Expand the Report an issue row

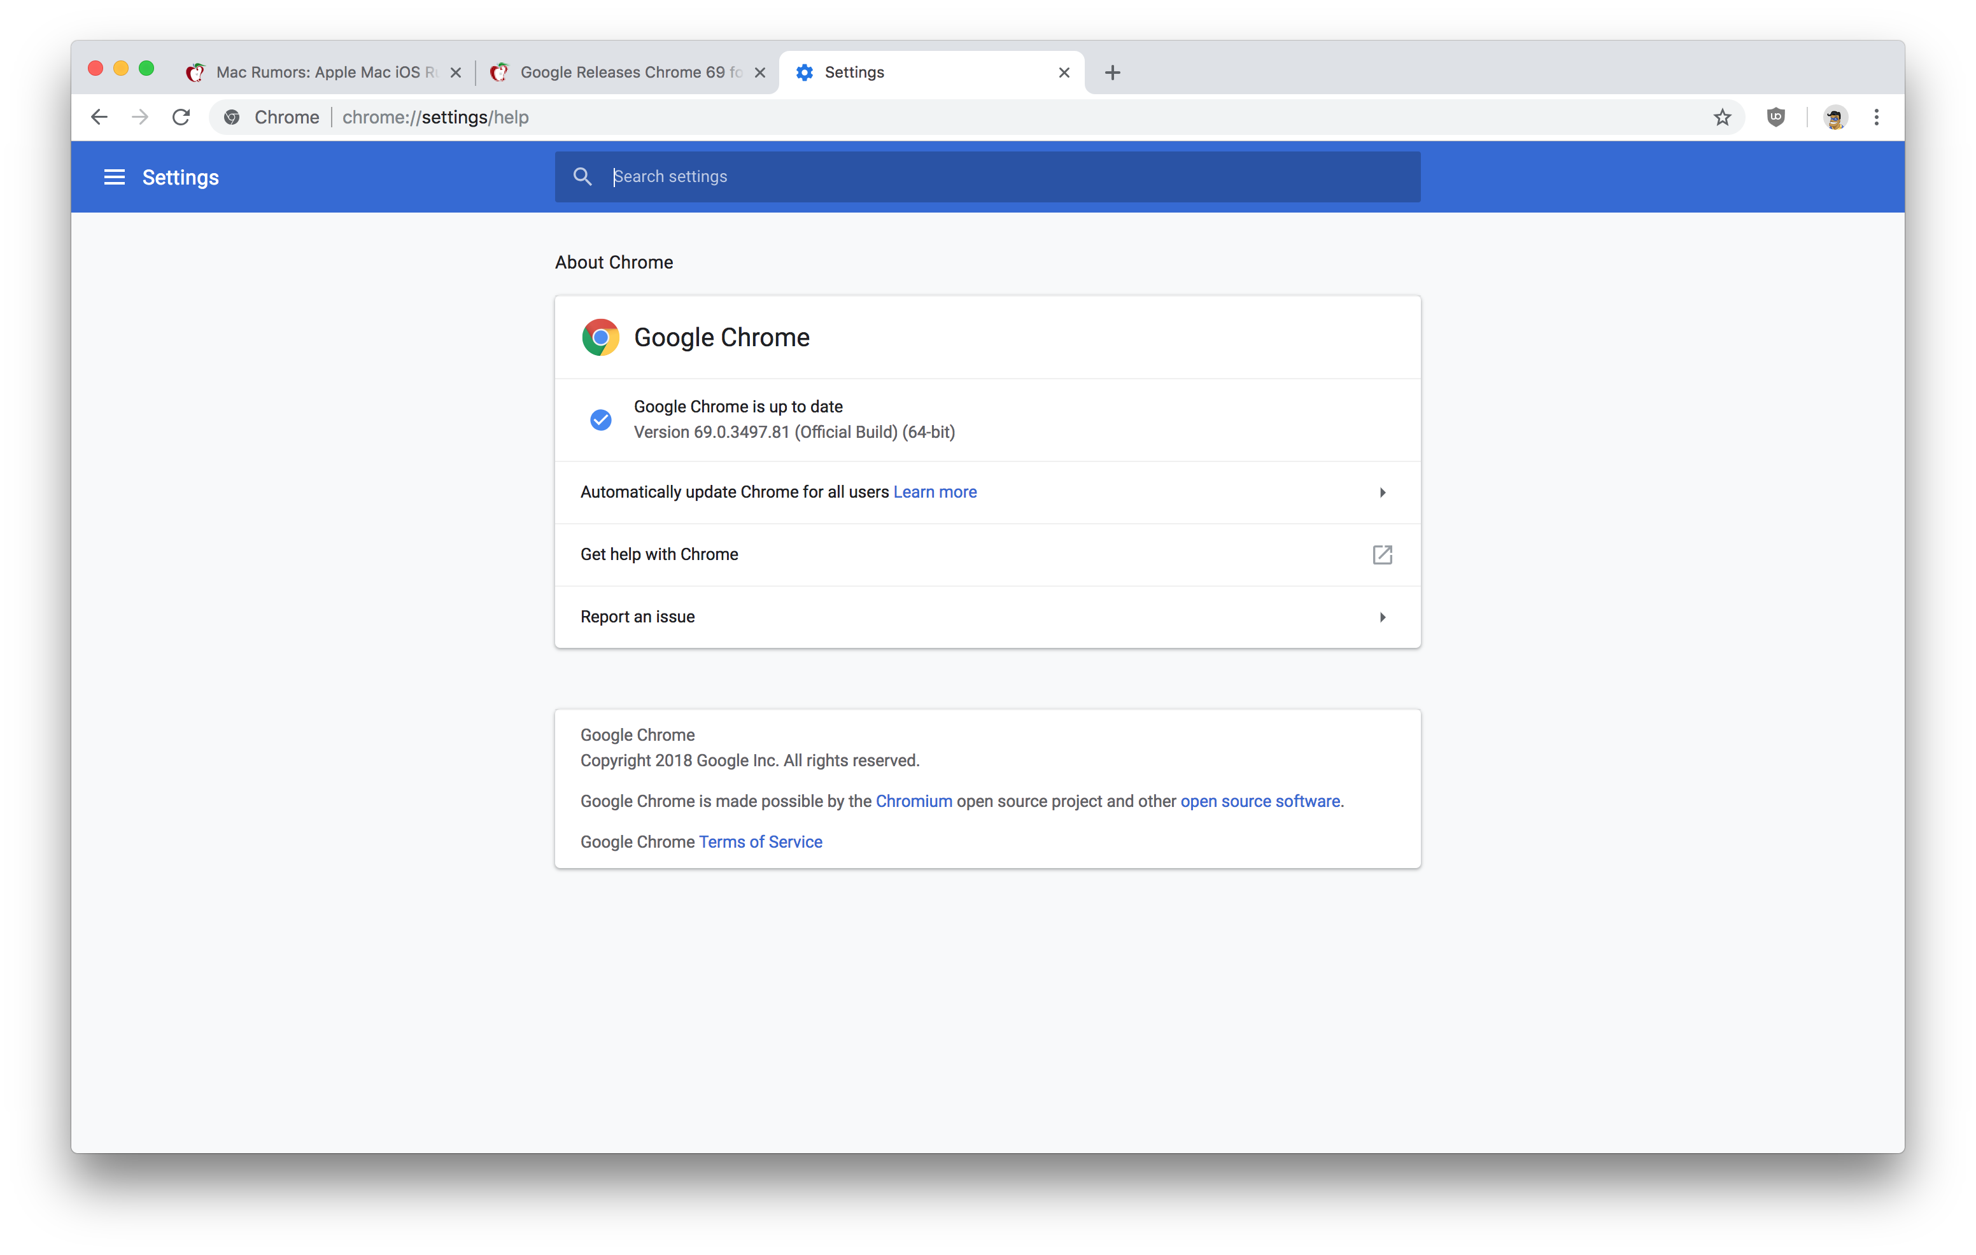(x=1382, y=617)
